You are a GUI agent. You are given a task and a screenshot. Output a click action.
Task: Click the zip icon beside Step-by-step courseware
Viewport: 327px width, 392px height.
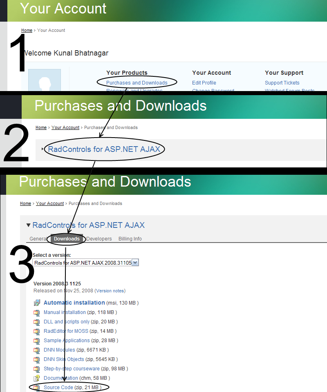[37, 369]
